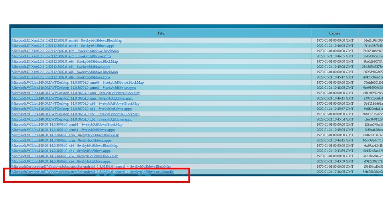The image size is (383, 215).
Task: Open WindowsSubsystemForAndroid BlockMap link
Action: click(91, 166)
